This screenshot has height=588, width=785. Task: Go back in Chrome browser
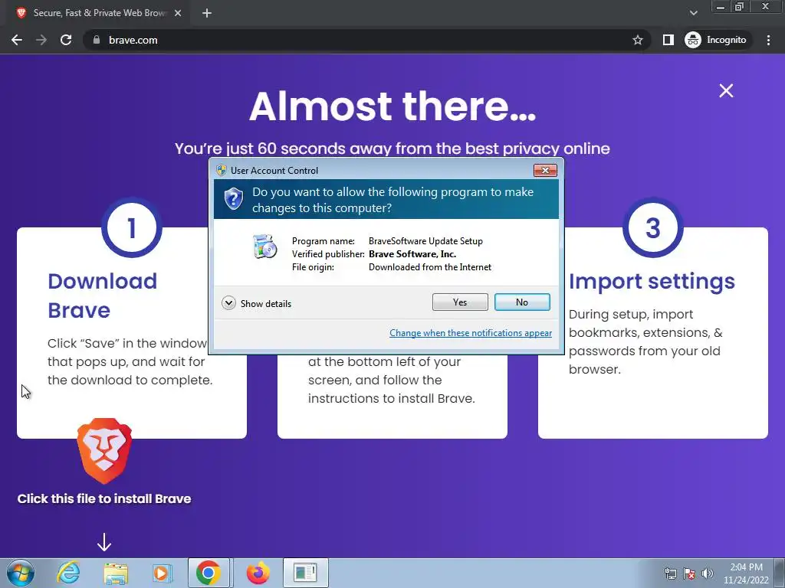(17, 40)
